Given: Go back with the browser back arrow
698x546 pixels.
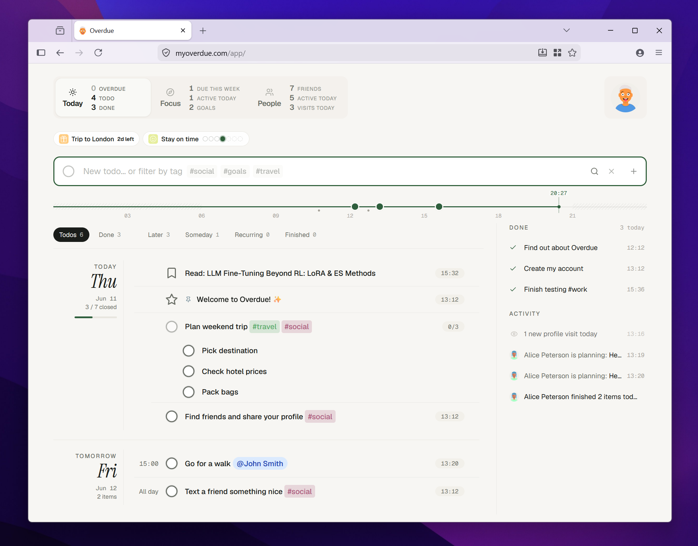Looking at the screenshot, I should tap(60, 53).
